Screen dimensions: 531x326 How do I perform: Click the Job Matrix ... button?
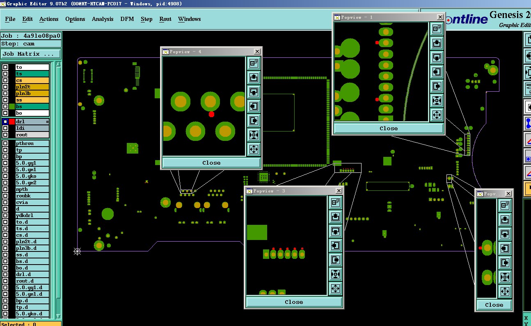tap(31, 54)
